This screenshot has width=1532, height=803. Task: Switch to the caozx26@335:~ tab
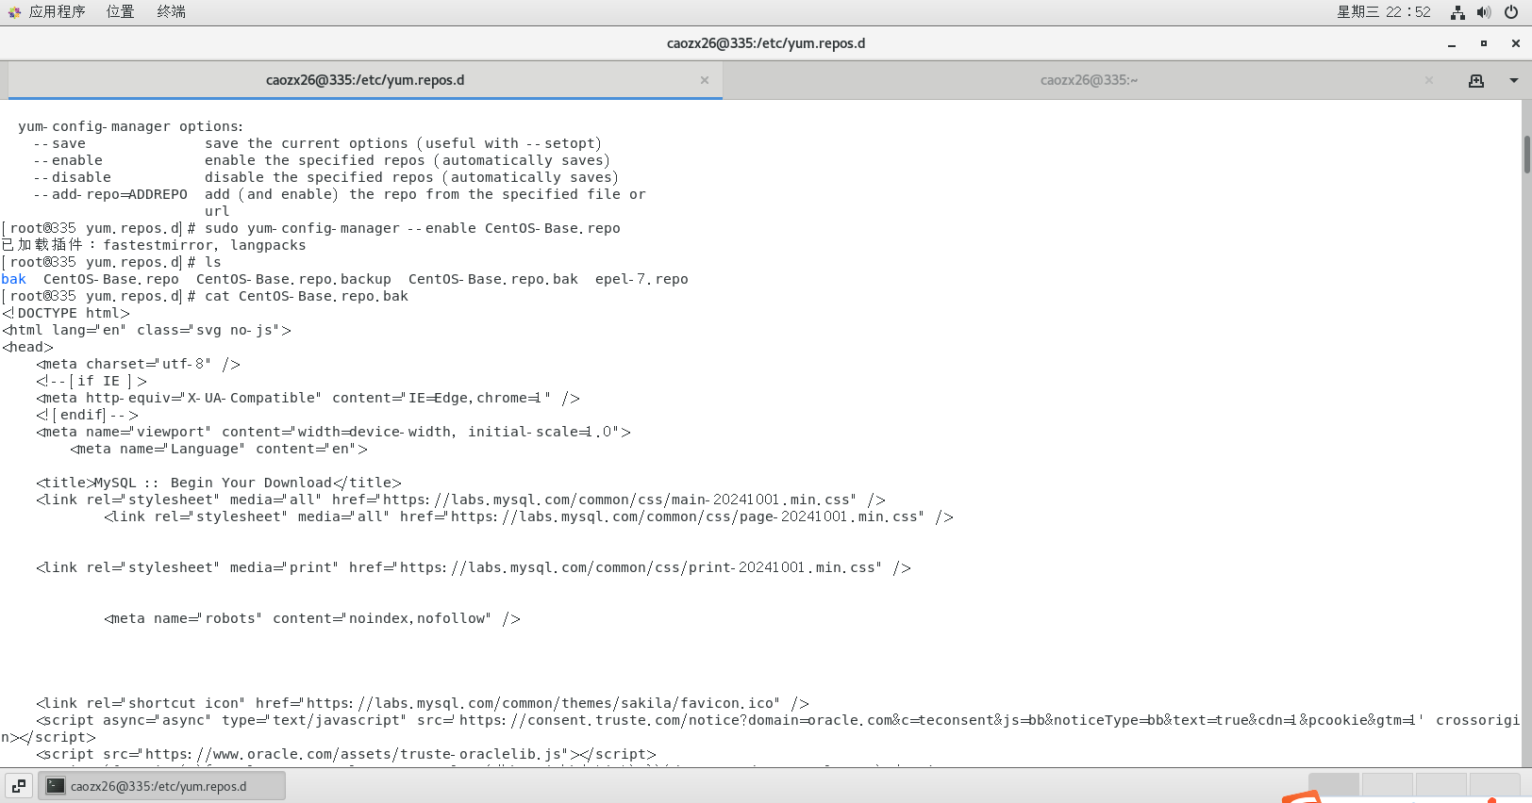pos(1089,80)
